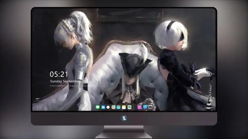The width and height of the screenshot is (248, 139).
Task: Launch the Camera app in the dock
Action: coord(150,107)
